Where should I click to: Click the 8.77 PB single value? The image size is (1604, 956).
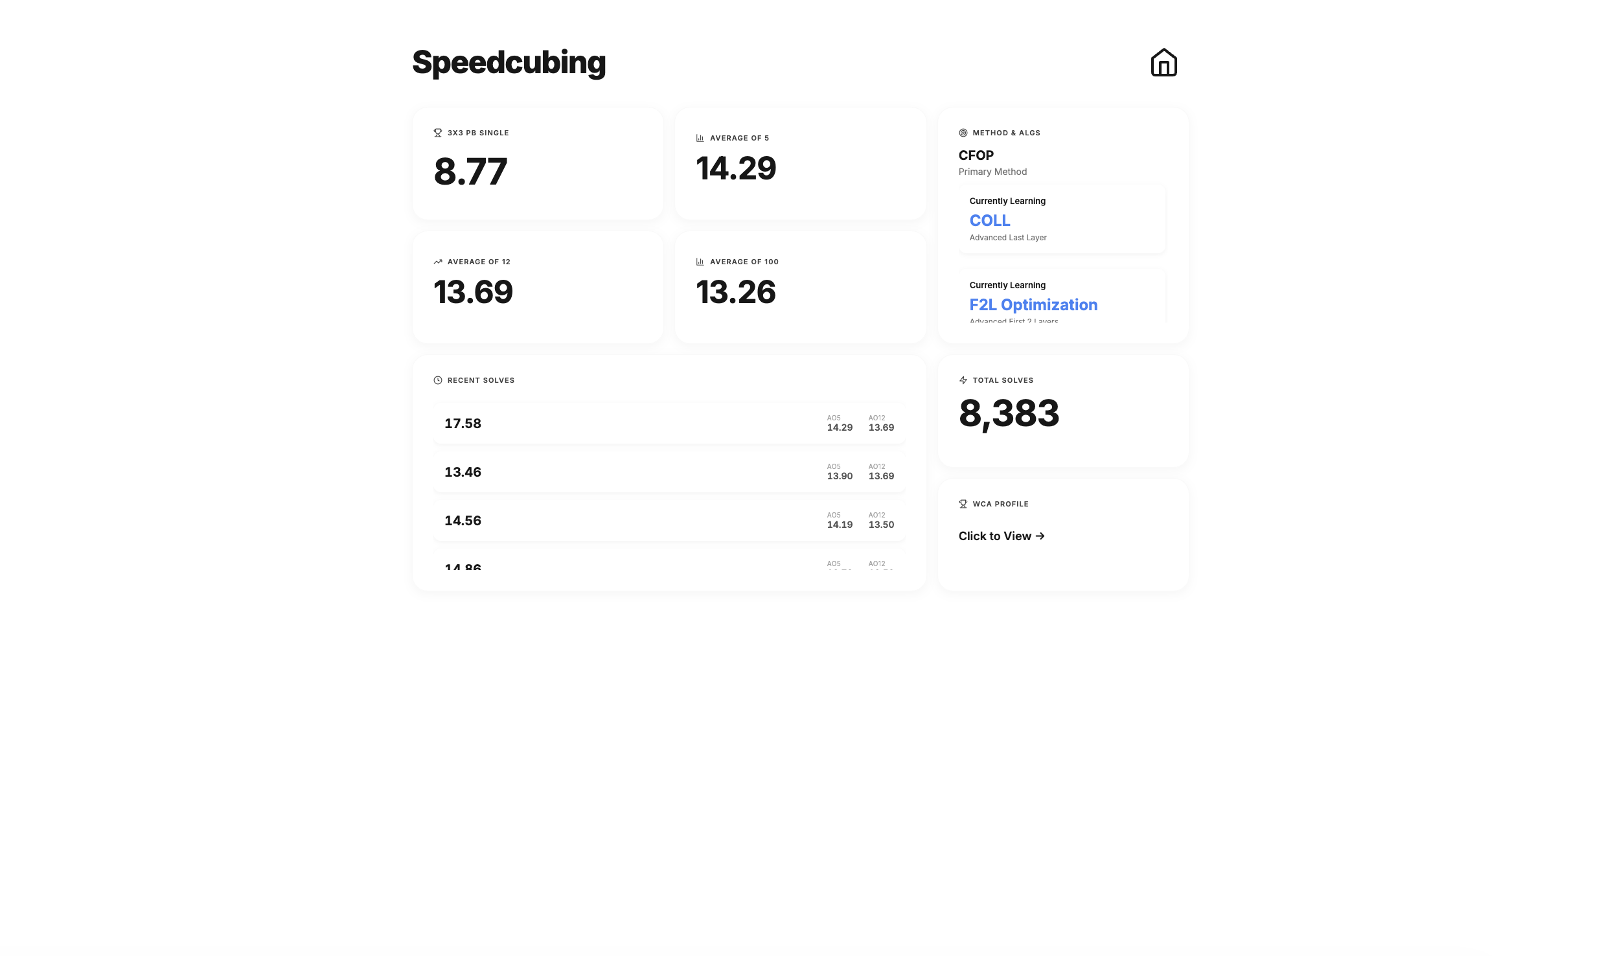coord(470,172)
